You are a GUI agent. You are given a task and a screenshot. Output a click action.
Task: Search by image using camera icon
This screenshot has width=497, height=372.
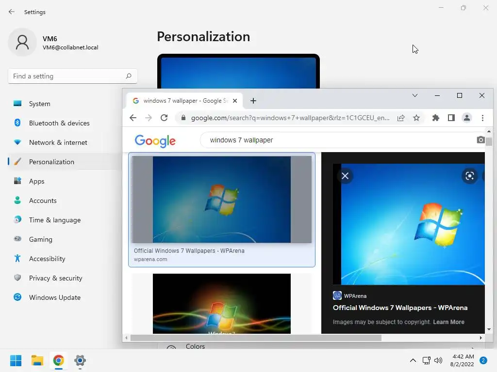coord(480,140)
